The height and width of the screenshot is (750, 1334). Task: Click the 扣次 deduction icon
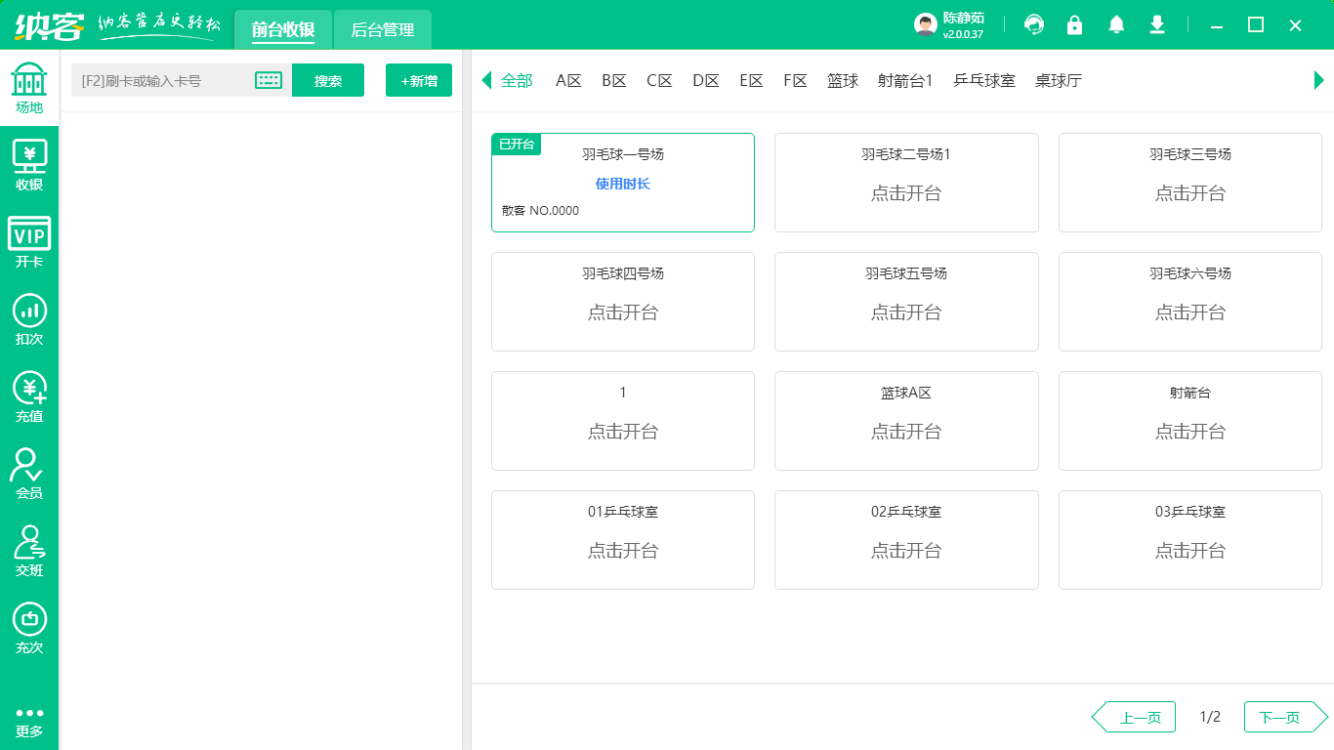(x=29, y=318)
